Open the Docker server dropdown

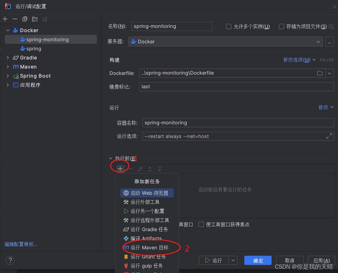pyautogui.click(x=225, y=42)
